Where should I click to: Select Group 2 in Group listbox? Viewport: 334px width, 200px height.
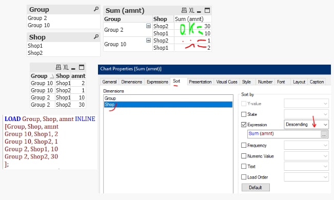pyautogui.click(x=64, y=18)
